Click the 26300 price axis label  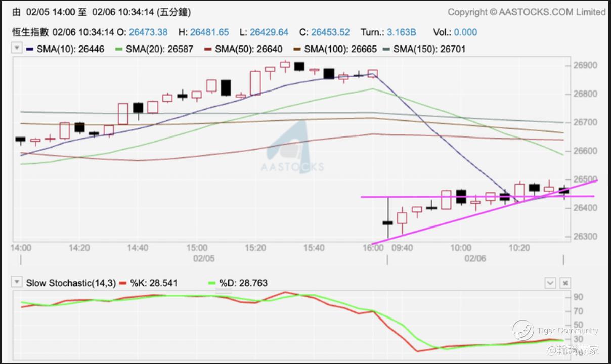(585, 237)
